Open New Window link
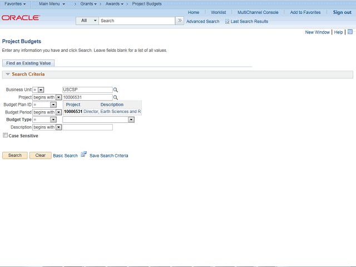356x267 pixels. (317, 32)
